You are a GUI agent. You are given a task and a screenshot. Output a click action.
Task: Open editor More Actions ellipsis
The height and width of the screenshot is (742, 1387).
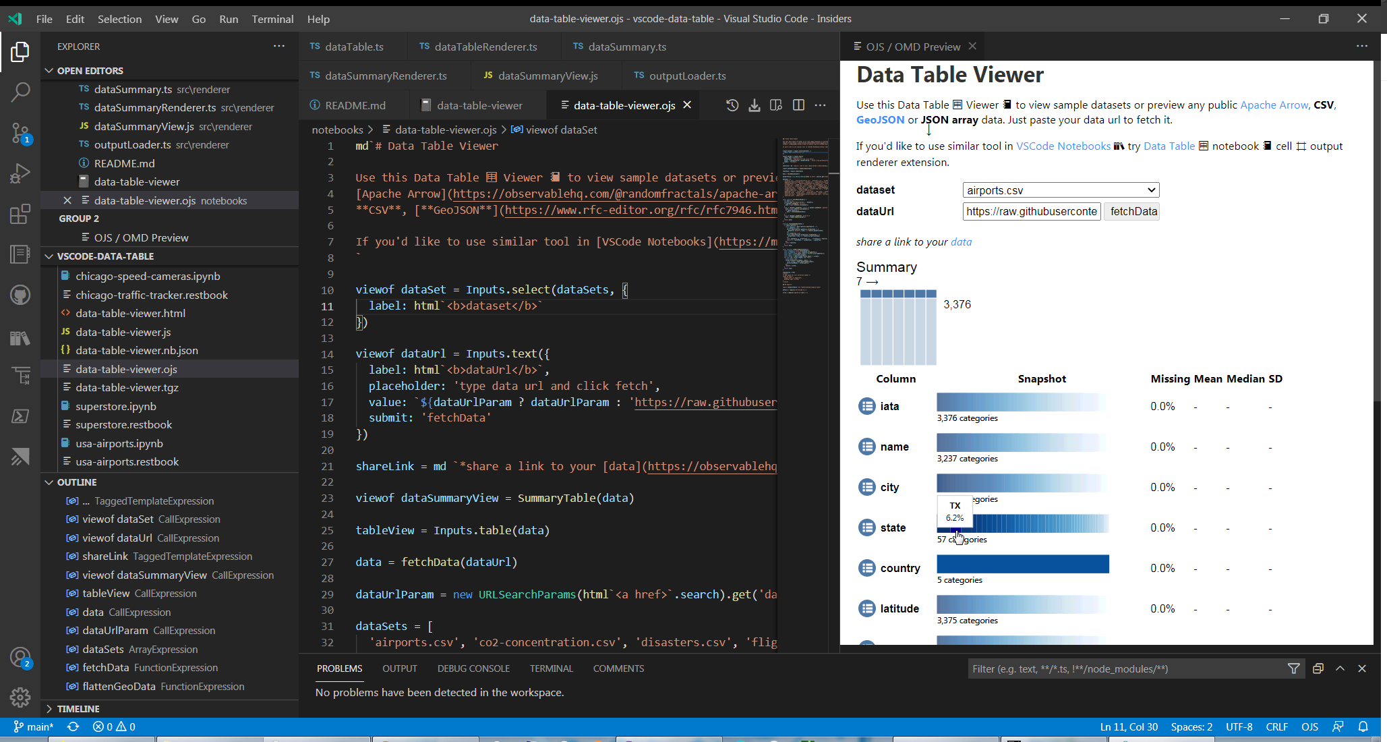tap(820, 105)
